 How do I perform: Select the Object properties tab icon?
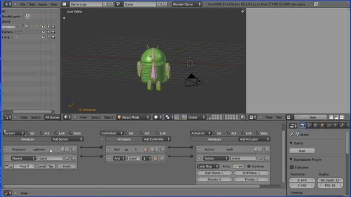click(322, 125)
